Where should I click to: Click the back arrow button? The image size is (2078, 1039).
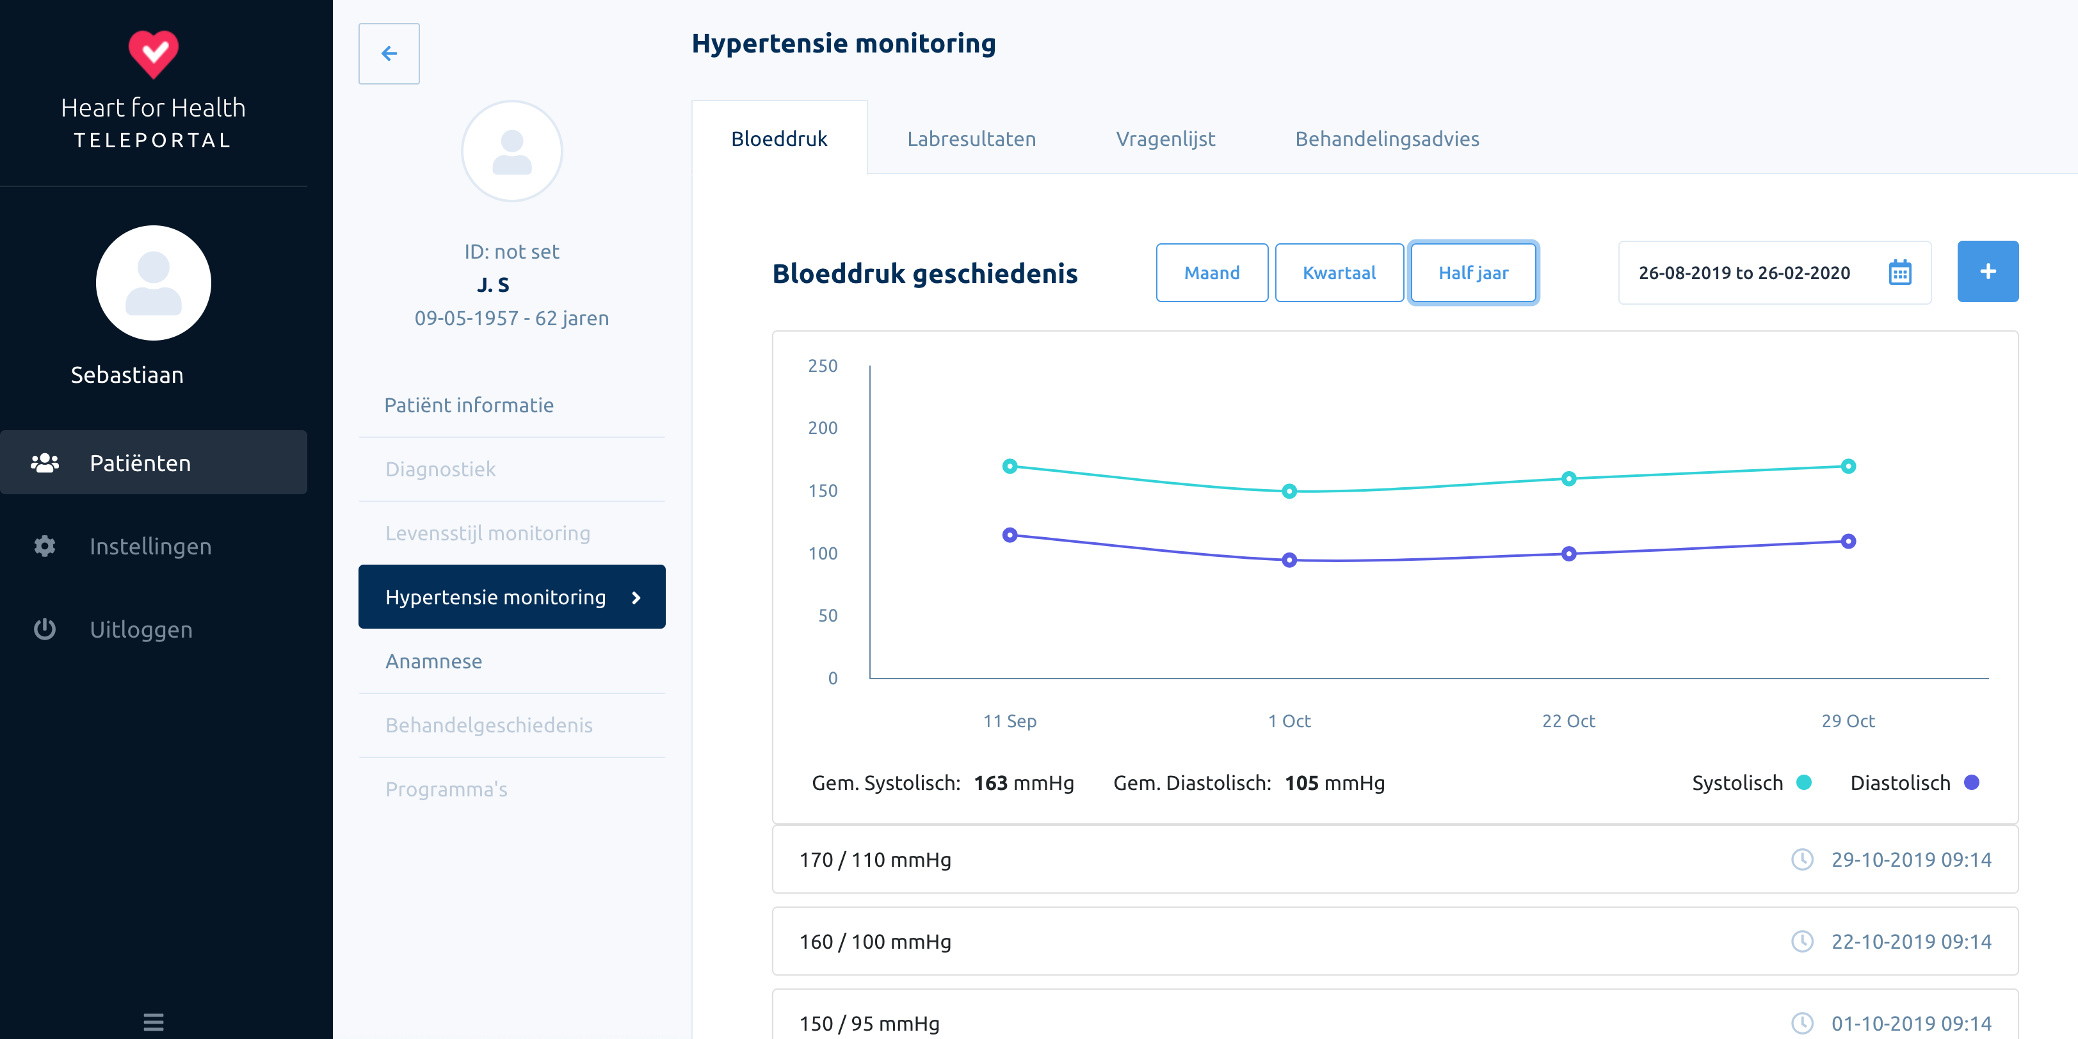pyautogui.click(x=389, y=53)
